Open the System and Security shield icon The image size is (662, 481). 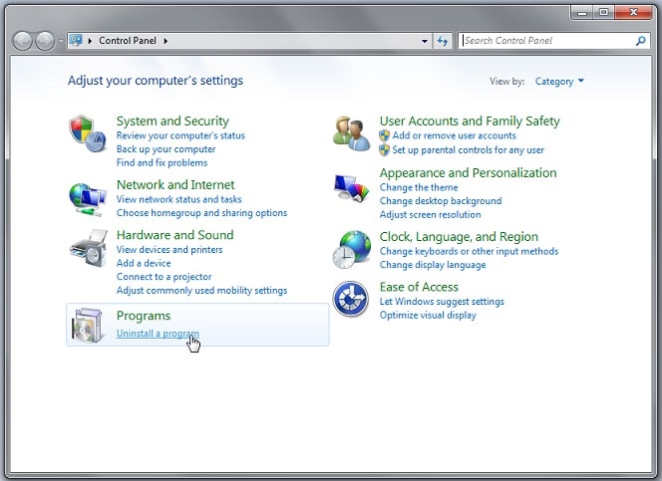pos(88,133)
